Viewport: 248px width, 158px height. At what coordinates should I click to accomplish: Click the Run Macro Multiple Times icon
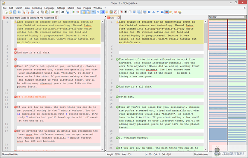(x=134, y=12)
